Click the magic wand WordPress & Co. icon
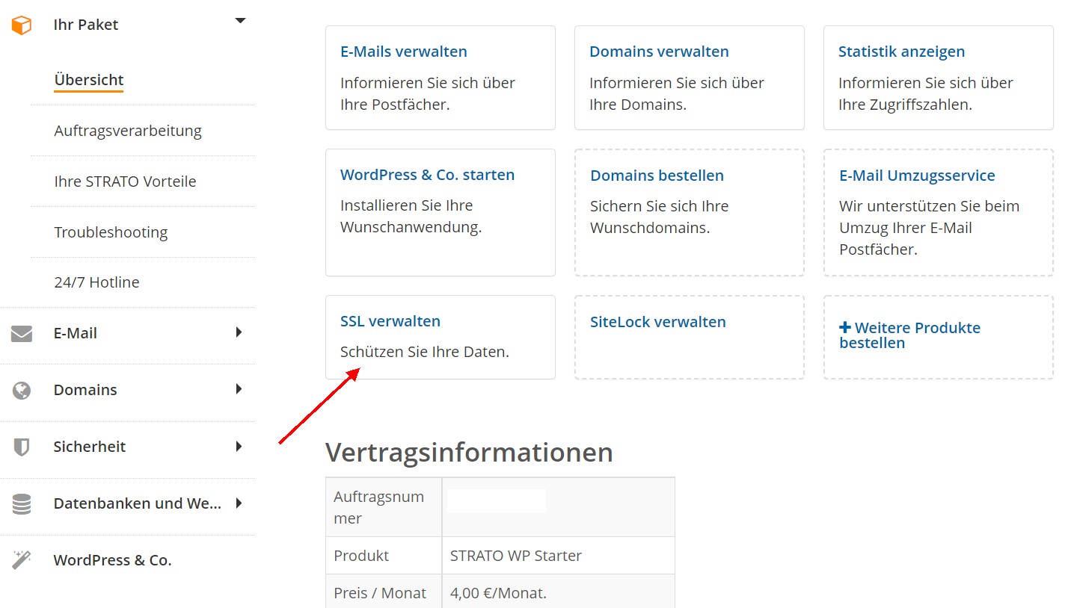This screenshot has height=608, width=1068. [22, 560]
